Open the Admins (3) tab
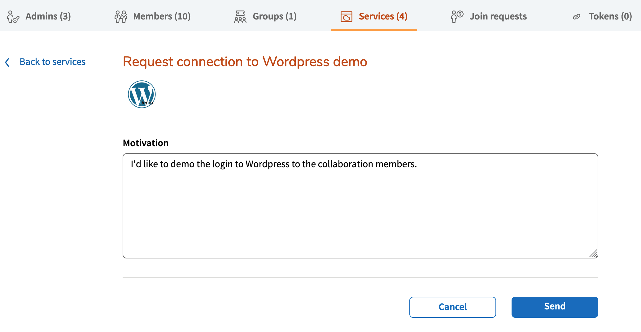641x332 pixels. pyautogui.click(x=39, y=16)
